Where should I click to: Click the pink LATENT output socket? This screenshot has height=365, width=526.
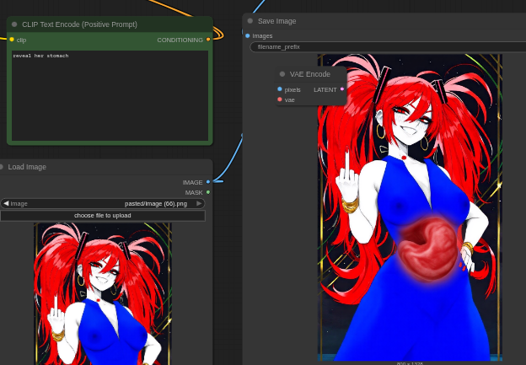(342, 89)
